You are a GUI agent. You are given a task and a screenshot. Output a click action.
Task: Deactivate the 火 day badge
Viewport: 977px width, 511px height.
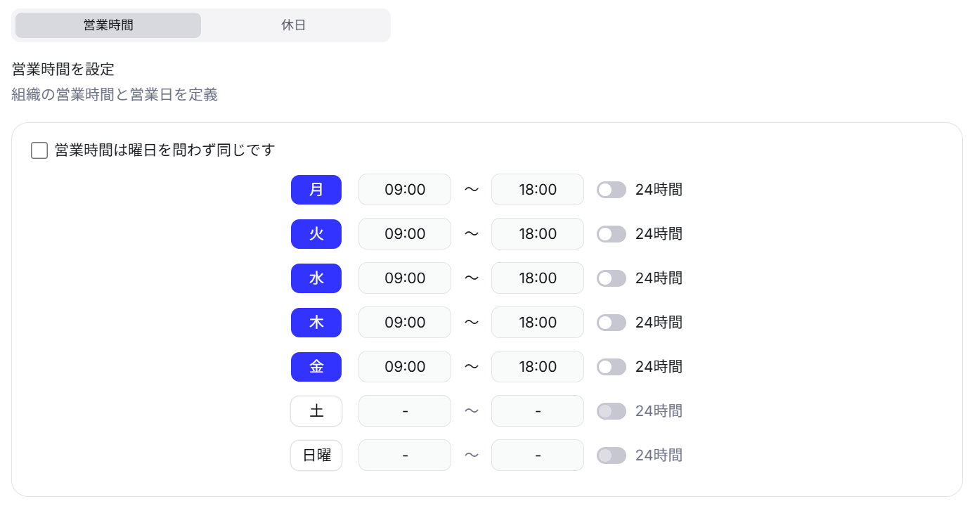pos(316,233)
